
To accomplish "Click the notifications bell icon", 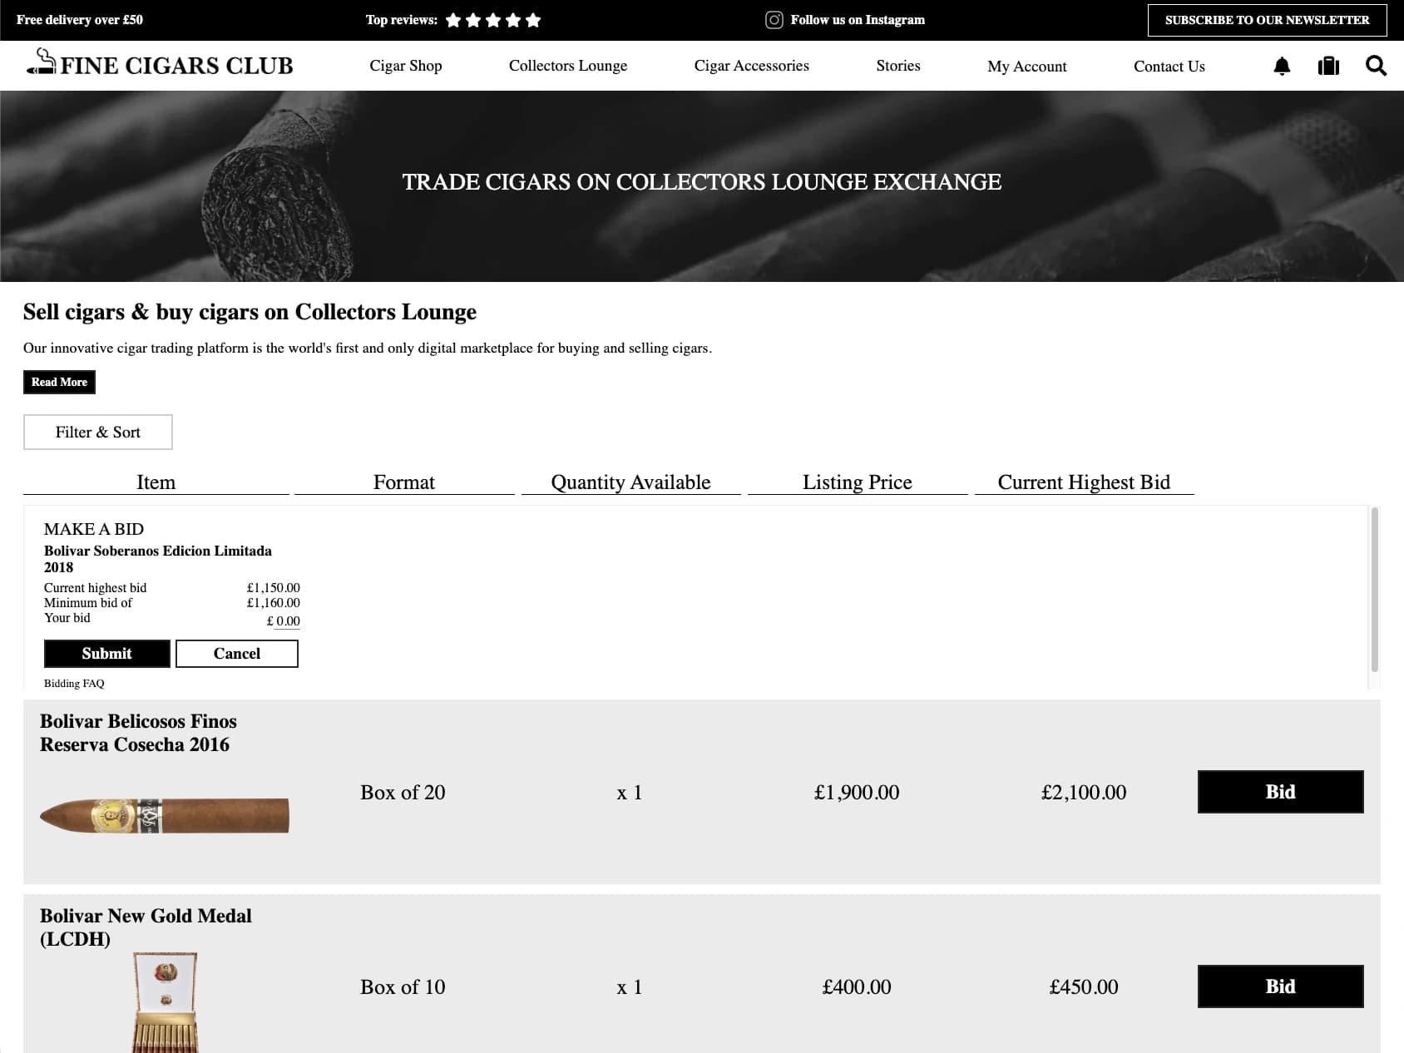I will pyautogui.click(x=1282, y=66).
